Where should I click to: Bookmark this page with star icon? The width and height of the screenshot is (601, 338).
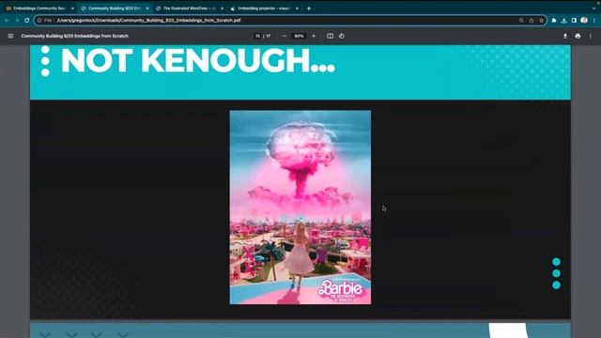(x=541, y=21)
